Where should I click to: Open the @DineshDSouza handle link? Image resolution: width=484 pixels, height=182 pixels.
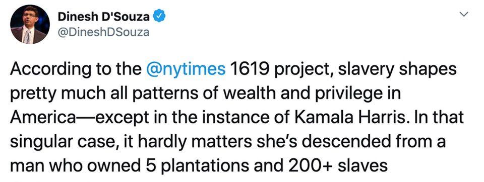[x=103, y=32]
